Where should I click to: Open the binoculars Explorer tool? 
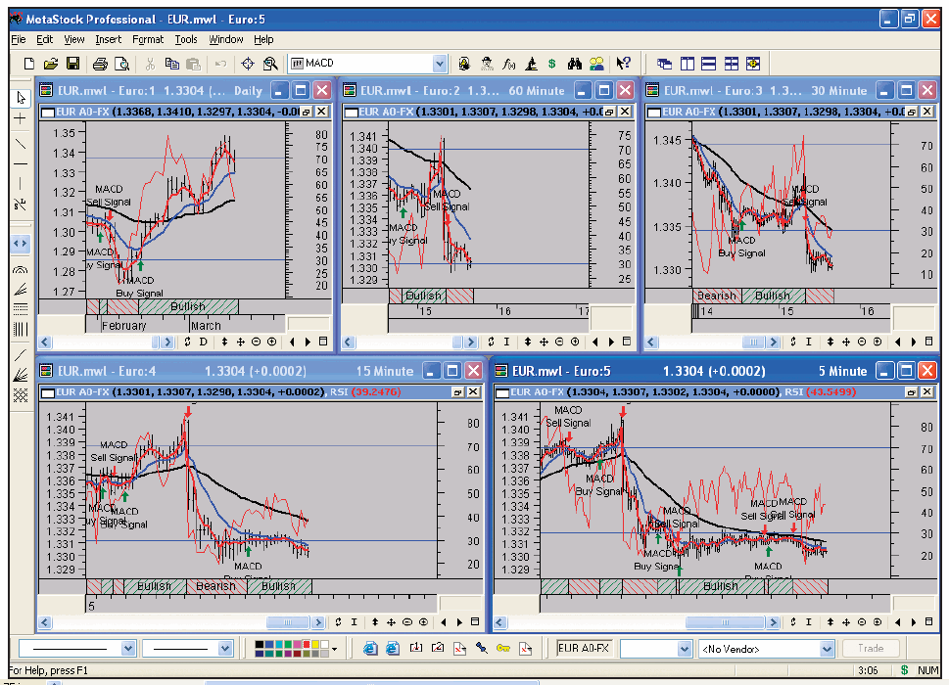(576, 64)
